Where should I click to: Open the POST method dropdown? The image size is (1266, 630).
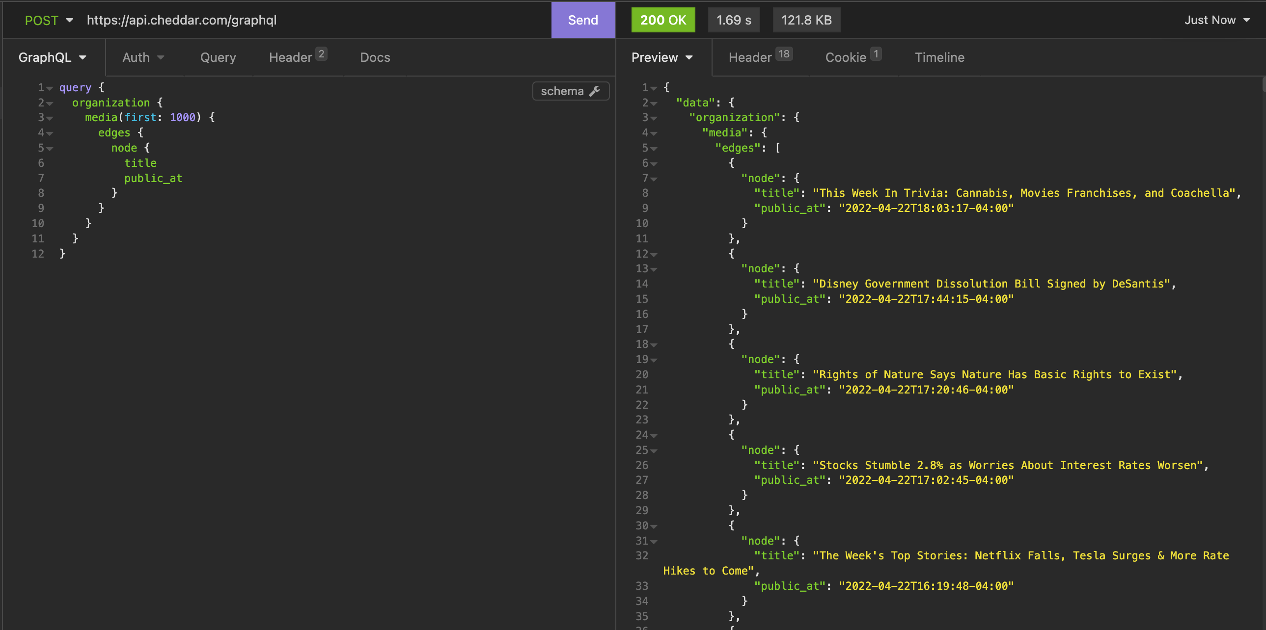tap(49, 20)
